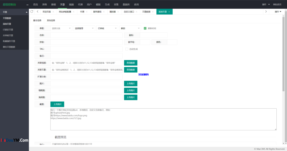Image resolution: width=287 pixels, height=151 pixels.
Task: Open 用户 in the top navigation
Action: point(89,4)
